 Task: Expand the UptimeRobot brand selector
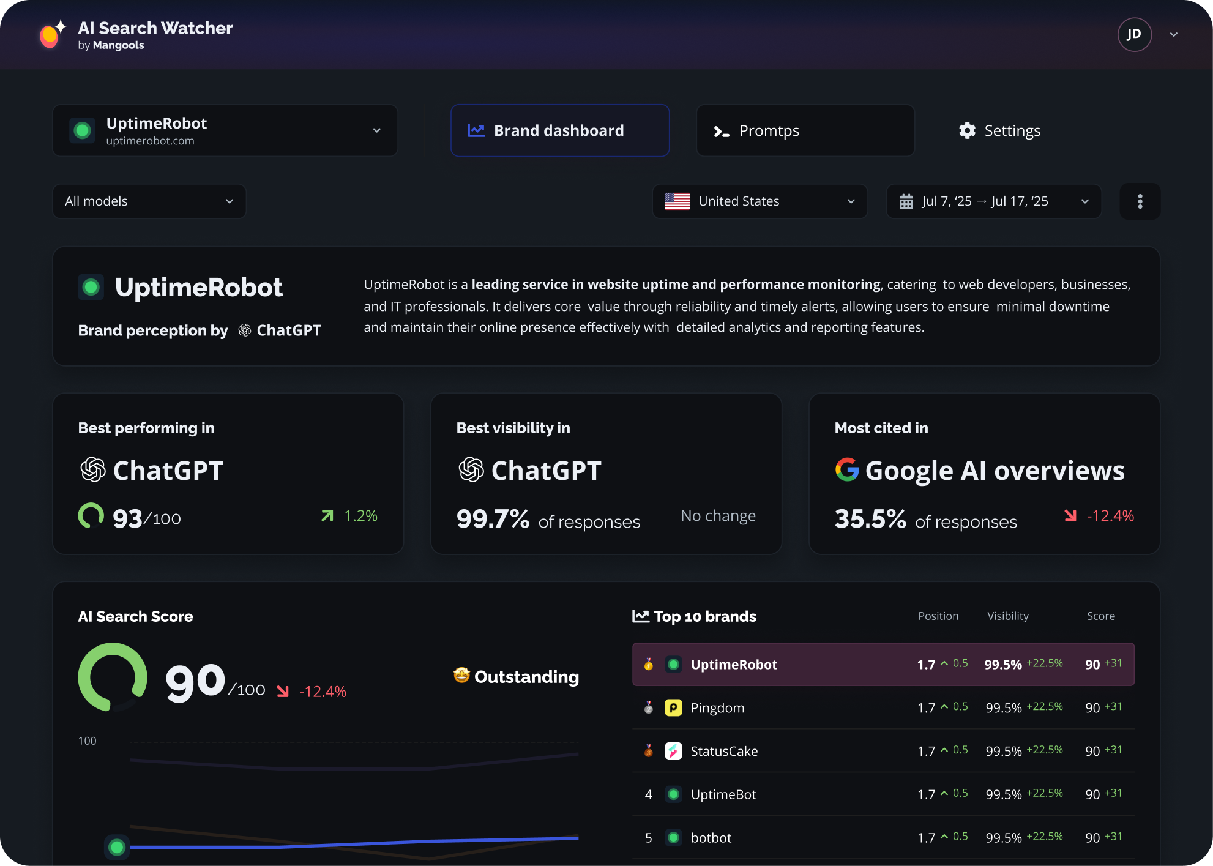tap(378, 130)
